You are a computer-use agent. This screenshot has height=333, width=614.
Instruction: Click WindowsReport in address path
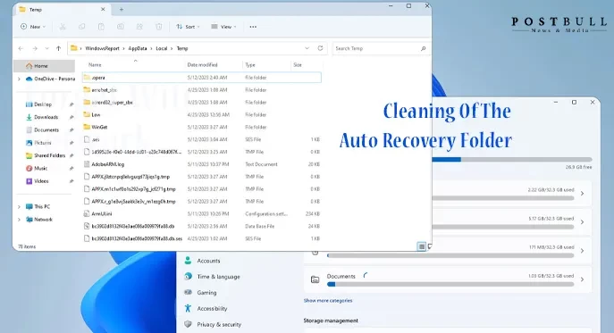point(102,48)
